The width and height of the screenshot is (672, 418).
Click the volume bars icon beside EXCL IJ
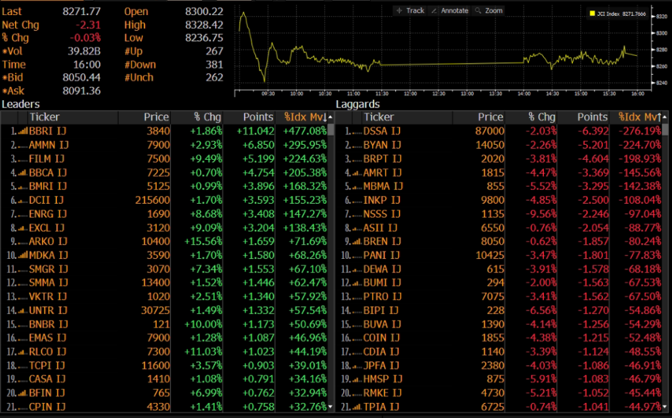23,227
